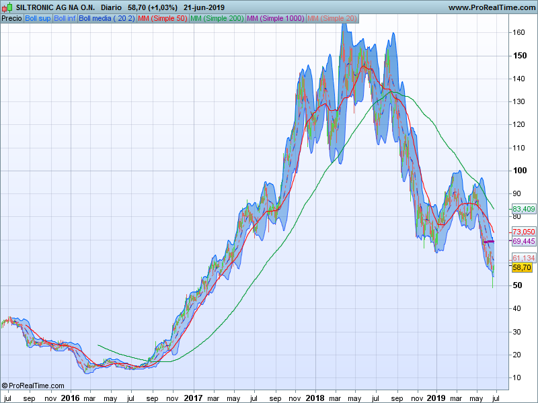Select the MM (Simple 200) label
The image size is (538, 403).
pos(217,19)
